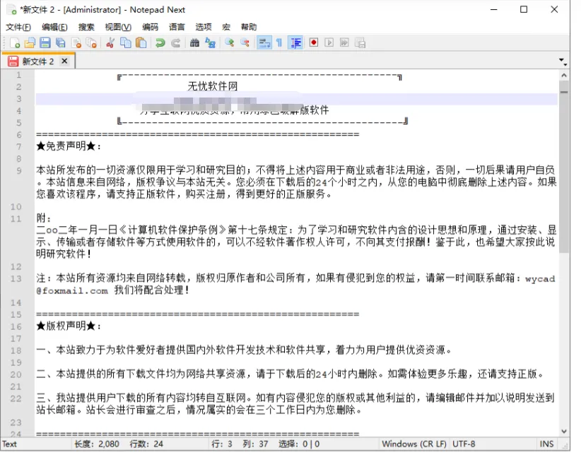Close the 新文件 2 tab
Image resolution: width=581 pixels, height=455 pixels.
pos(64,61)
